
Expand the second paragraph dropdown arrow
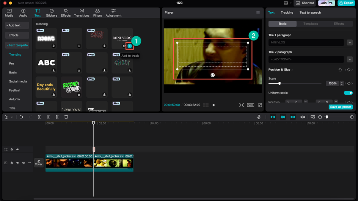pos(350,59)
